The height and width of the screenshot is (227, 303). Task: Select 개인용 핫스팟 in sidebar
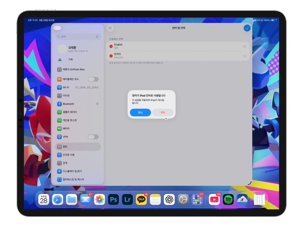(78, 120)
